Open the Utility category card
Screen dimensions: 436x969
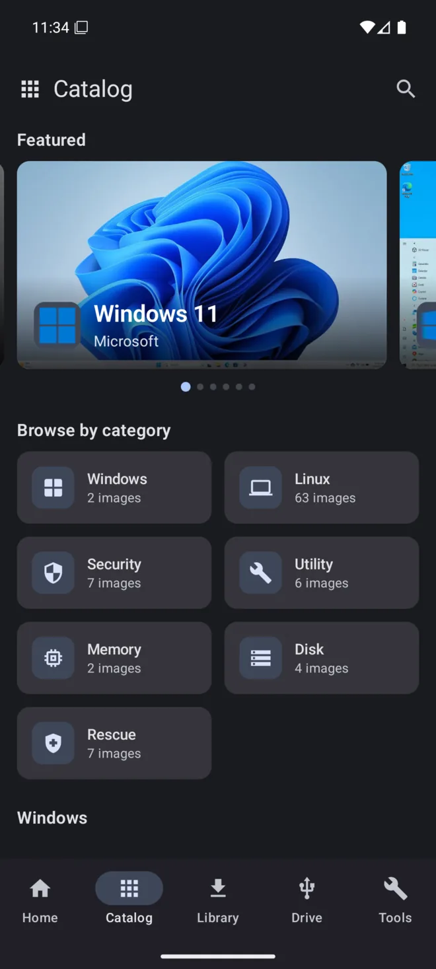(x=322, y=573)
